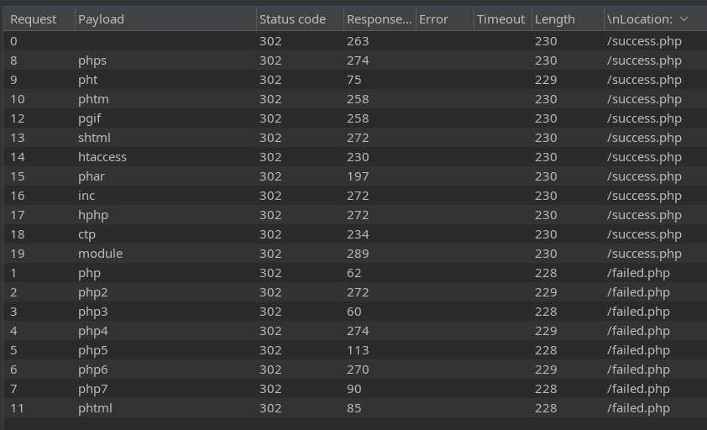Click the /success.php location for htaccess row
707x430 pixels.
point(644,157)
